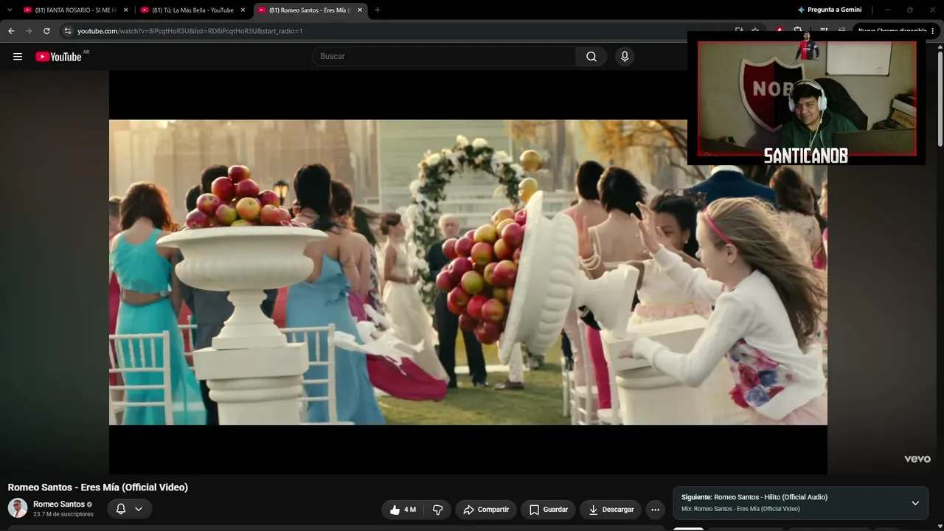Viewport: 944px width, 531px height.
Task: Close the FANTA ROSARIO tab
Action: coord(125,10)
